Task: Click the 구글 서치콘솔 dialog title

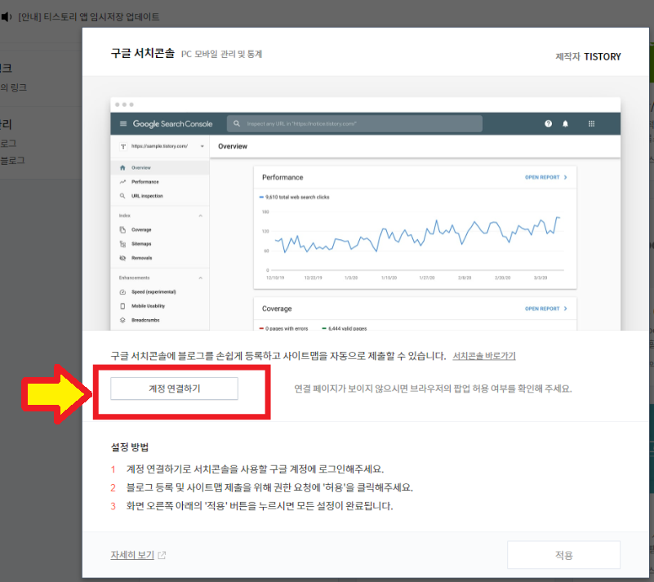Action: pos(143,53)
